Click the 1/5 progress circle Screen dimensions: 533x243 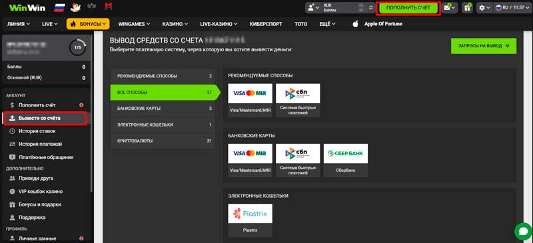pyautogui.click(x=77, y=48)
